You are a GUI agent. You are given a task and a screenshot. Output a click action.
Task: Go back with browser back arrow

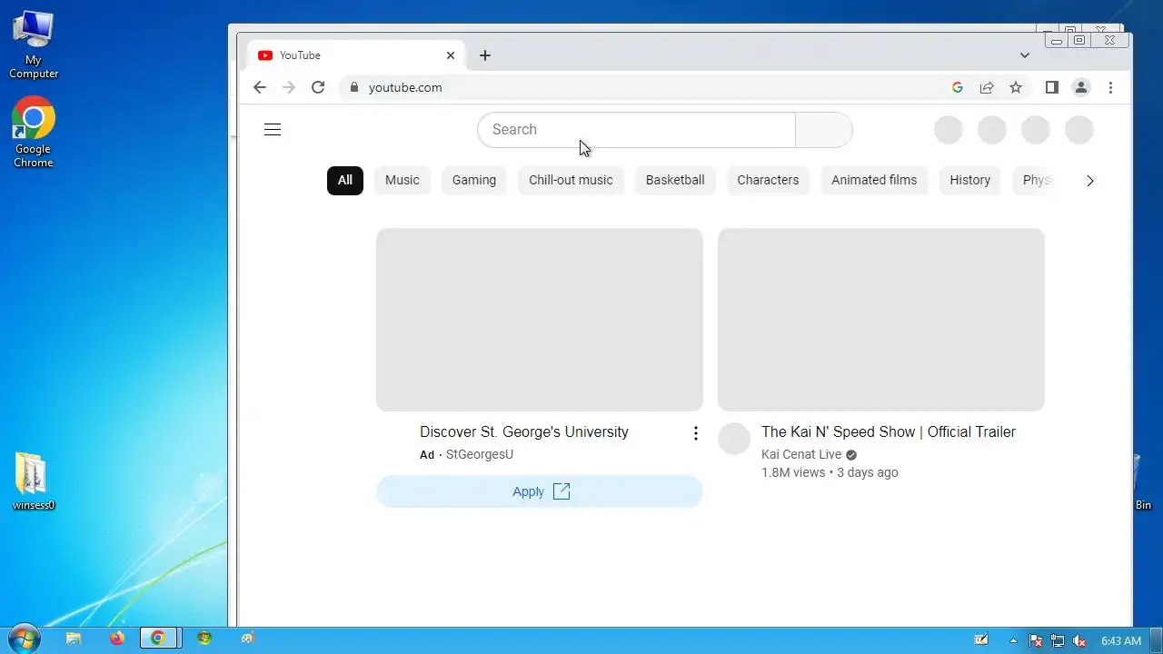pos(260,87)
